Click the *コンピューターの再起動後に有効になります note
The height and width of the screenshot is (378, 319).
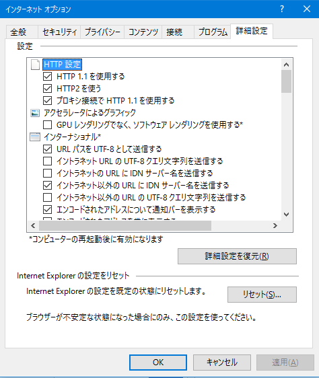[x=96, y=239]
